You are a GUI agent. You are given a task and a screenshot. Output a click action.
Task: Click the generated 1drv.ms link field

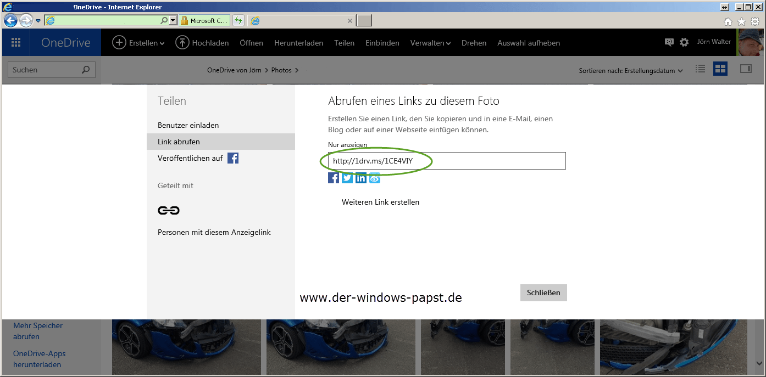click(446, 161)
